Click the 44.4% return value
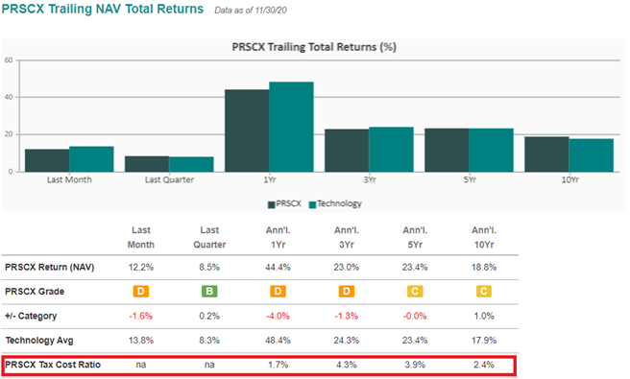The height and width of the screenshot is (379, 630). pos(279,268)
